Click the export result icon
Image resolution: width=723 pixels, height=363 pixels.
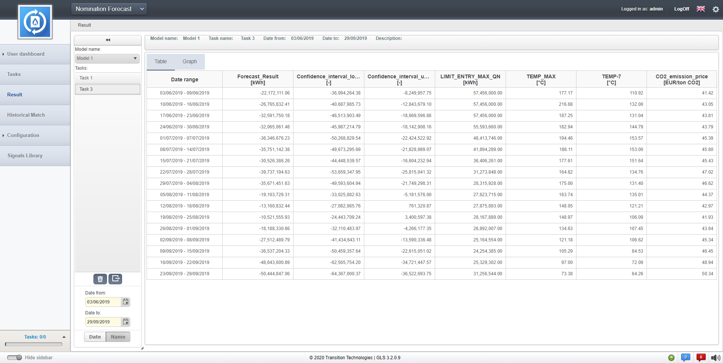115,279
